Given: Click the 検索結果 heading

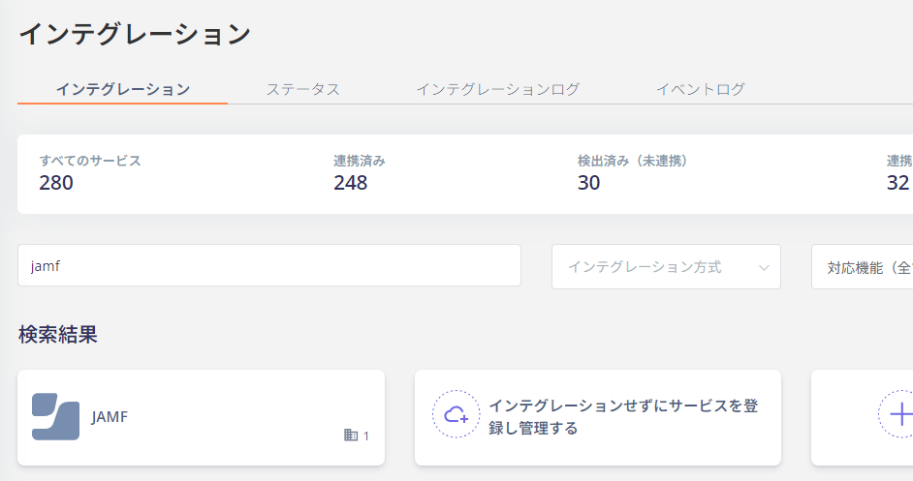Looking at the screenshot, I should coord(57,335).
